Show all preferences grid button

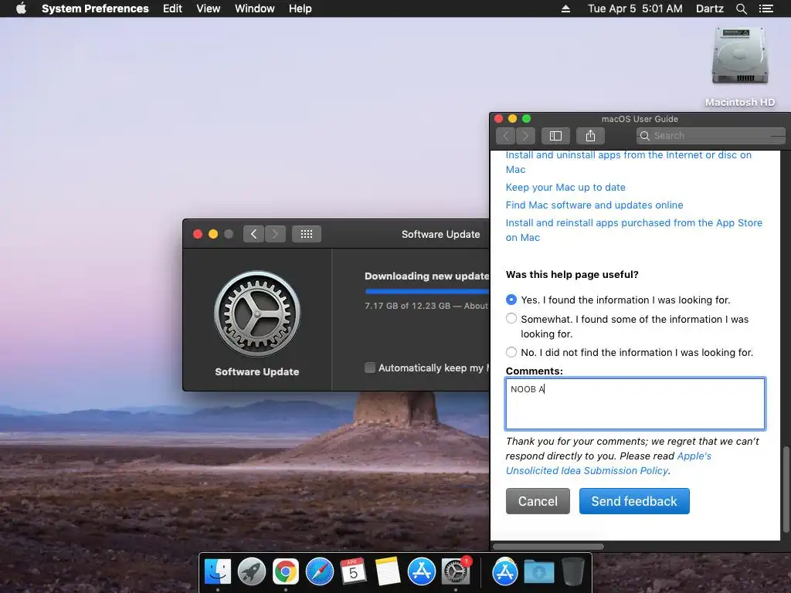click(307, 234)
